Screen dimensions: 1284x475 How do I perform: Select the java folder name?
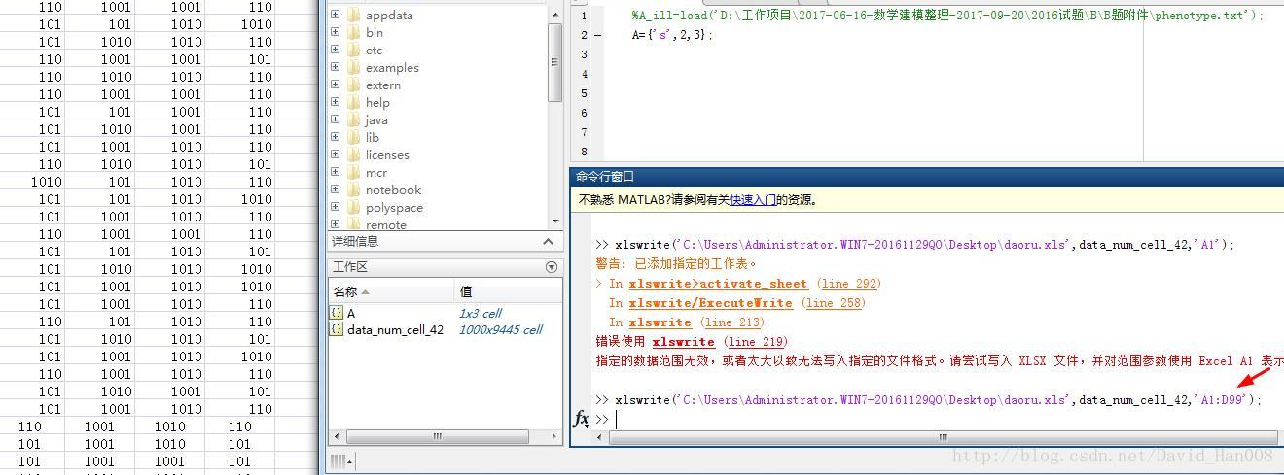pyautogui.click(x=376, y=119)
